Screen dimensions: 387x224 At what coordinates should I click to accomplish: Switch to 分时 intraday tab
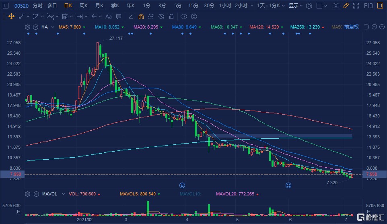pyautogui.click(x=37, y=6)
